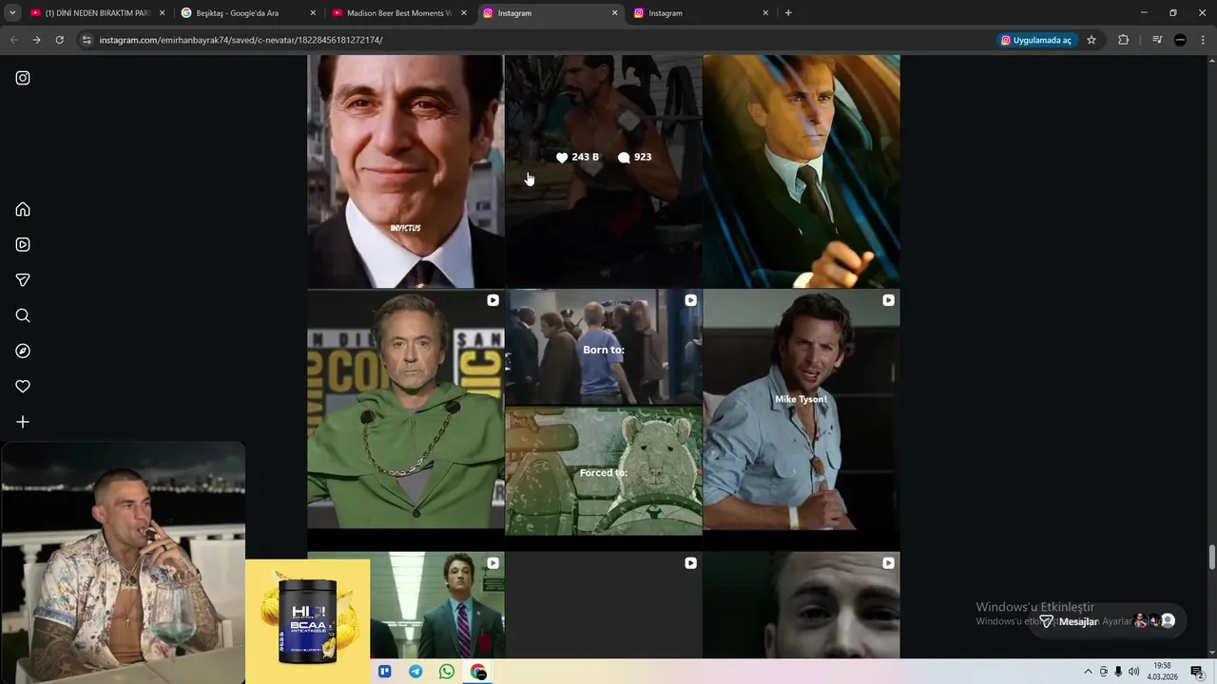The height and width of the screenshot is (684, 1217).
Task: Click the Uygulamada aç button
Action: tap(1036, 40)
